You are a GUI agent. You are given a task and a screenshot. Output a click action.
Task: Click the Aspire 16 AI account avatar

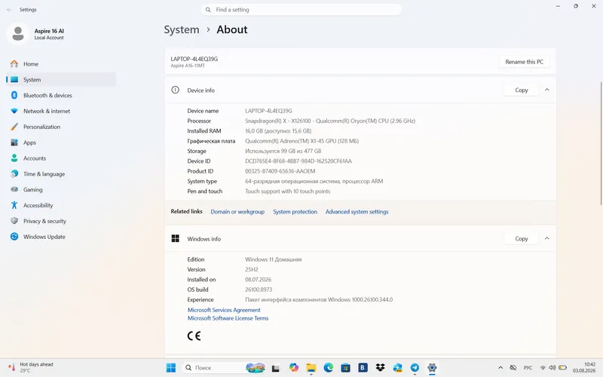pos(17,34)
